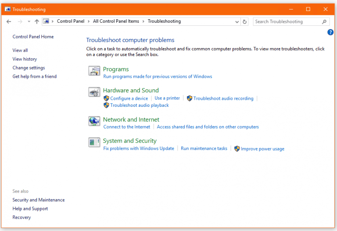Expand the address bar history dropdown
The image size is (337, 231).
click(x=237, y=21)
